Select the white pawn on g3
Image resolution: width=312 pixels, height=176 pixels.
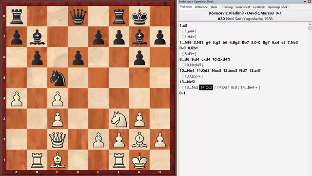click(139, 119)
